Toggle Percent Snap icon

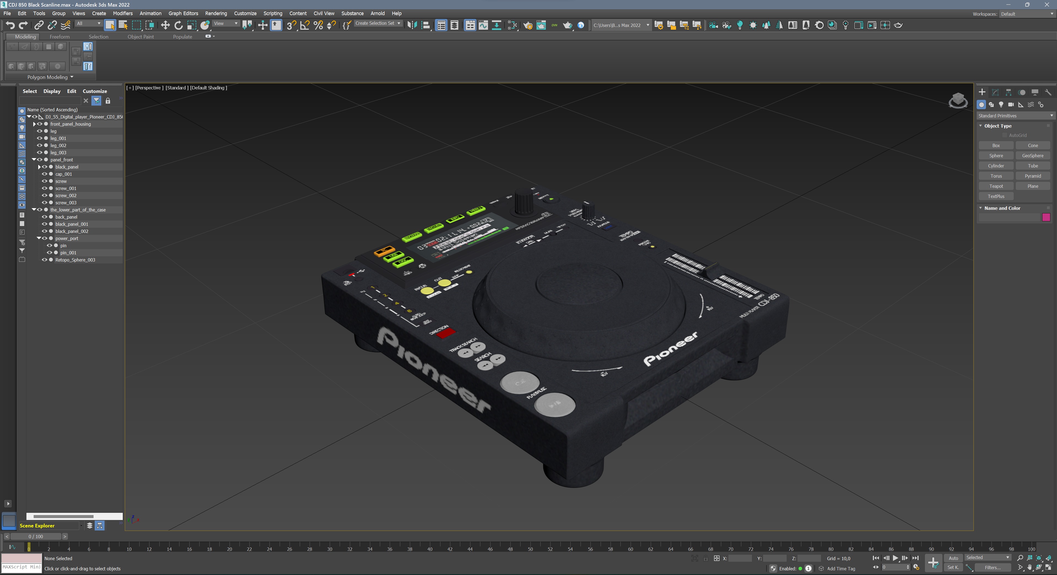(318, 25)
